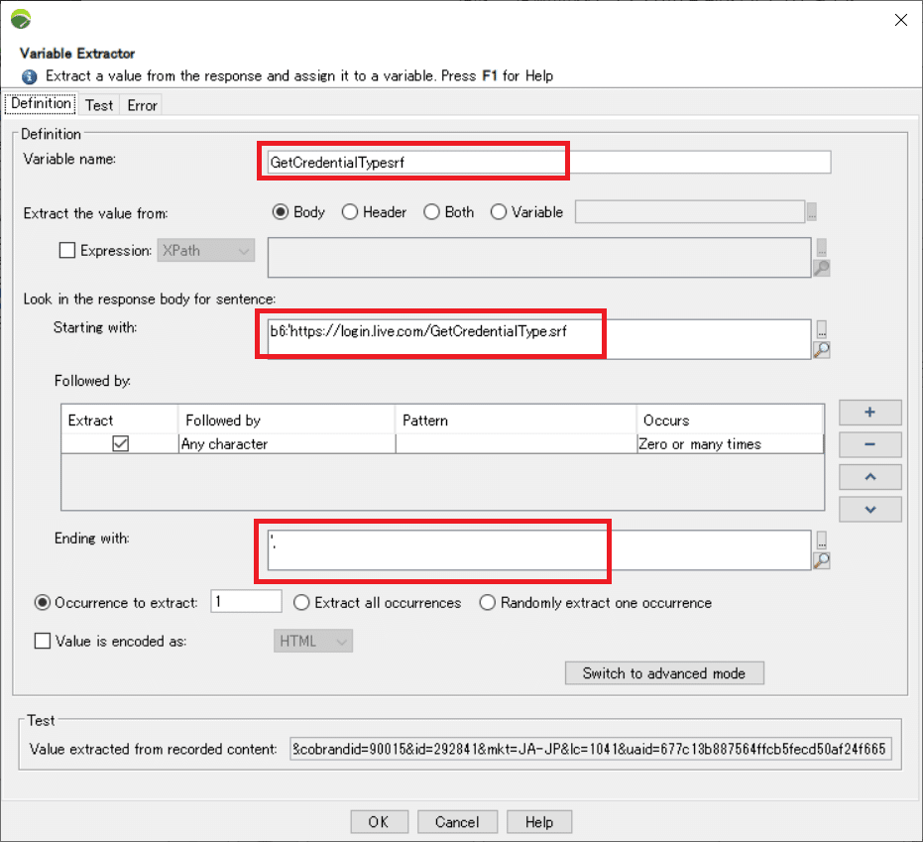Click the OK button
Screen dimensions: 923x842
(379, 822)
